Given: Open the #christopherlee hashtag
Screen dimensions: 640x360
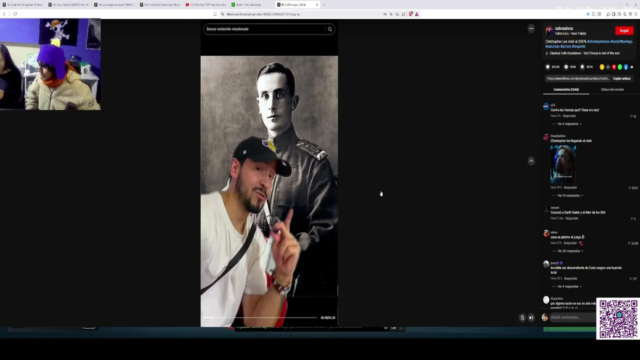Looking at the screenshot, I should 598,41.
